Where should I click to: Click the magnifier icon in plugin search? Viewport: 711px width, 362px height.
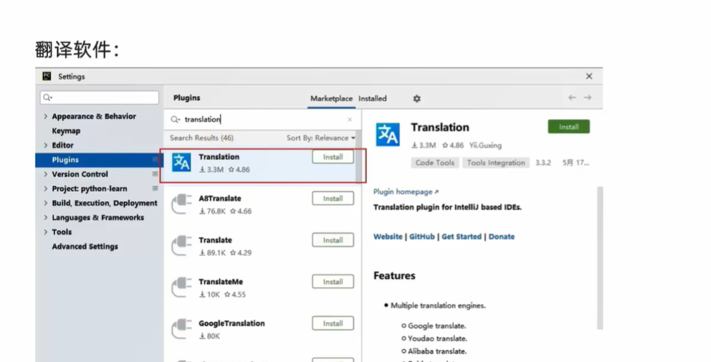(175, 119)
